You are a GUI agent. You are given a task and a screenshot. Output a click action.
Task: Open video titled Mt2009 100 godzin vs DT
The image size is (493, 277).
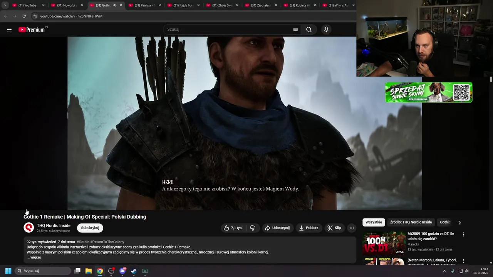coord(431,236)
